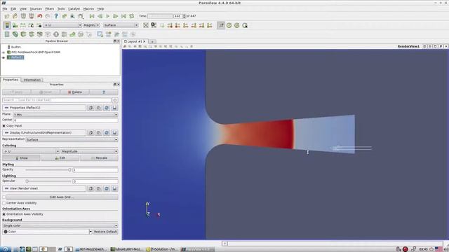Toggle the Copy Input checkbox

(4, 126)
